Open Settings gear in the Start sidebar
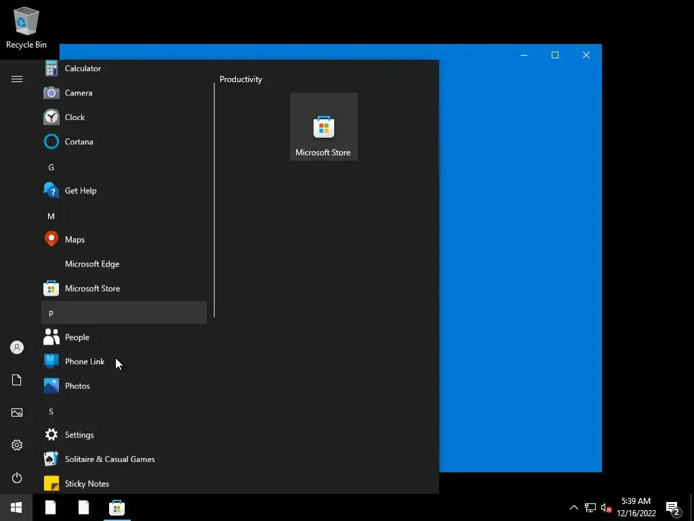694x521 pixels. [17, 445]
